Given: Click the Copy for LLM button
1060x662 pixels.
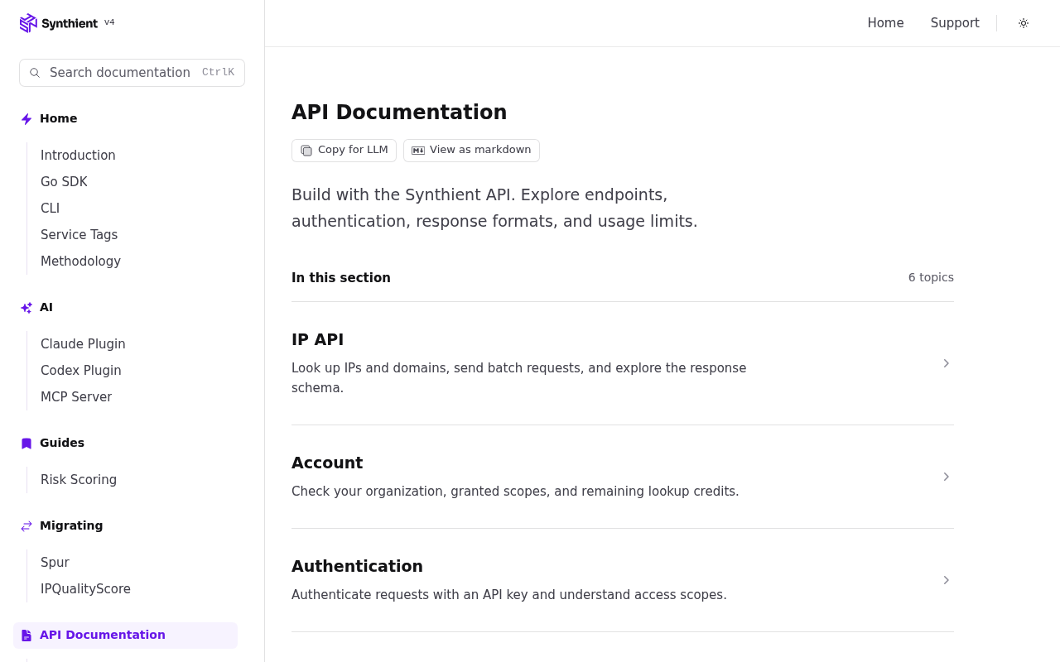Looking at the screenshot, I should point(344,151).
